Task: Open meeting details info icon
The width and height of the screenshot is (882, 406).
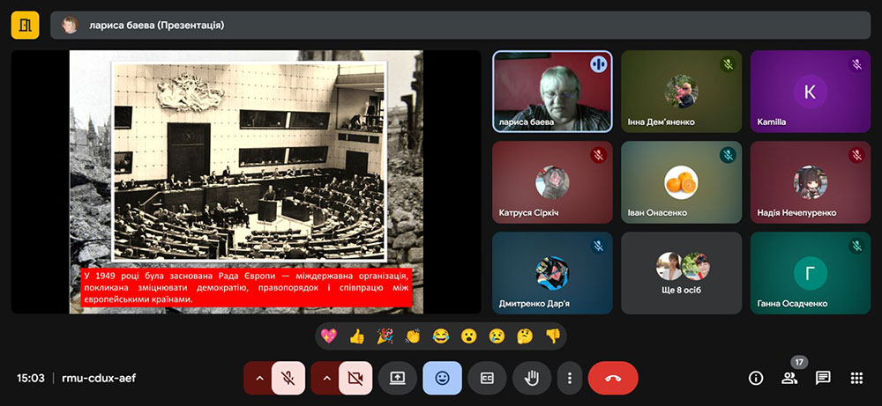Action: tap(756, 378)
